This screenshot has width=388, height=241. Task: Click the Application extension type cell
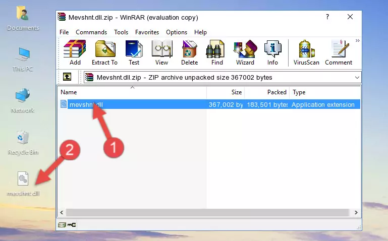pos(323,104)
